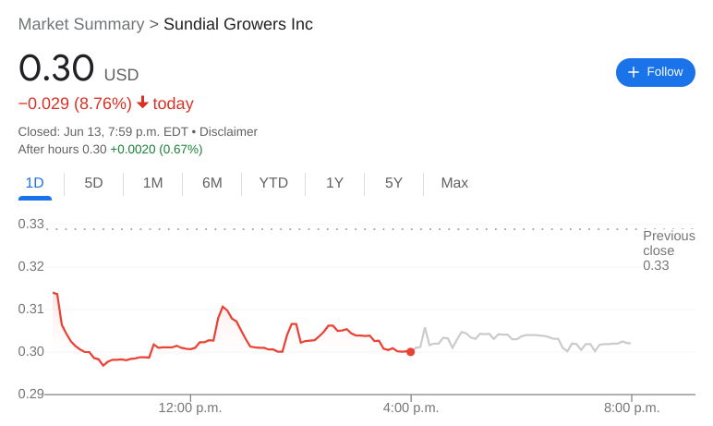Open the Market Summary link
The height and width of the screenshot is (426, 713).
point(81,24)
